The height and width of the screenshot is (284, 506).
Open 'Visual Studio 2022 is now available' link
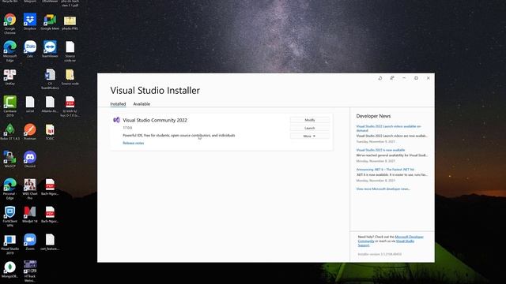(380, 150)
